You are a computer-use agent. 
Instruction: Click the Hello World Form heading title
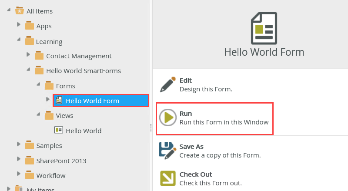tap(264, 52)
